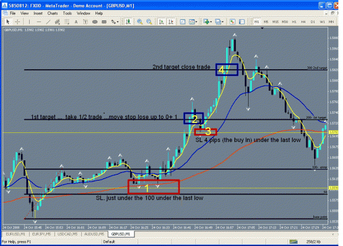343x246 pixels.
Task: Open the Insert menu
Action: point(38,13)
